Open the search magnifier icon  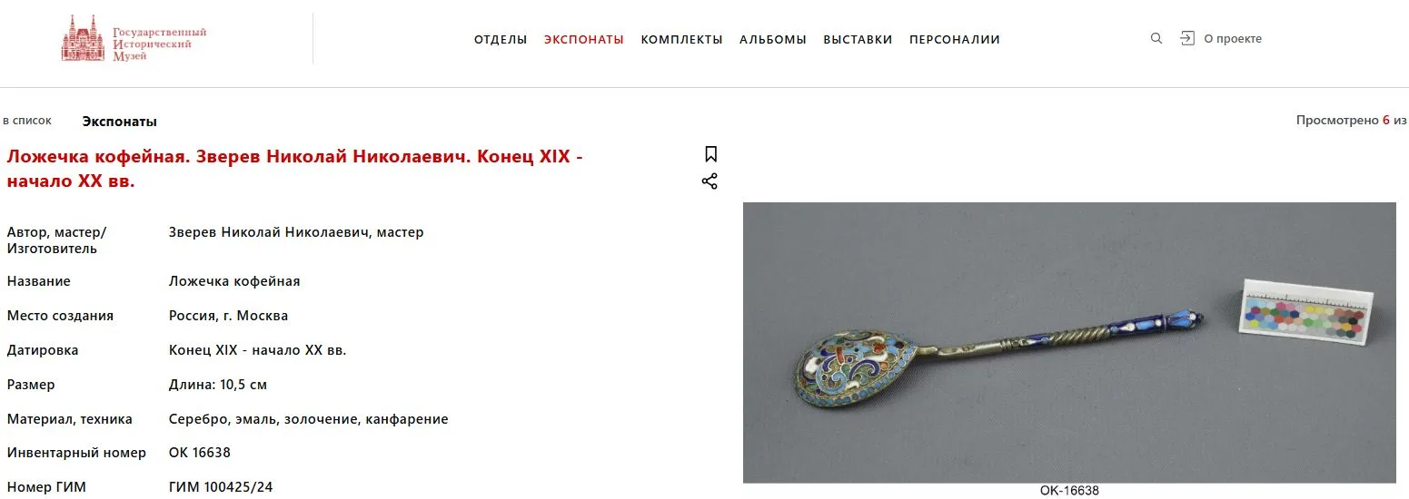point(1156,38)
